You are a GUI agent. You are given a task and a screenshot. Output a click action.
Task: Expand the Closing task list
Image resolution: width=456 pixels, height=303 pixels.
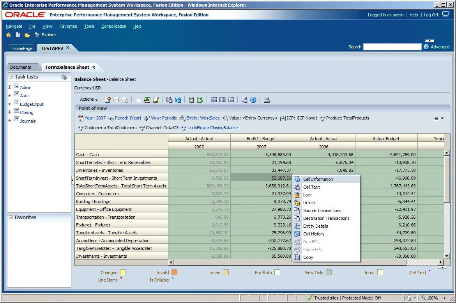tap(9, 112)
